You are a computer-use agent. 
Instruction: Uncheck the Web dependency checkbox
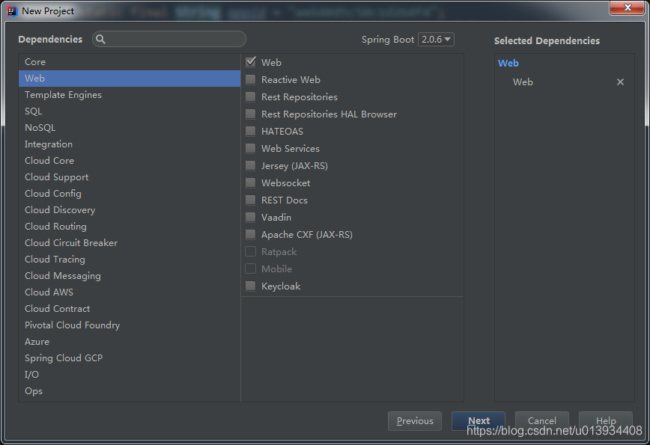click(x=250, y=62)
